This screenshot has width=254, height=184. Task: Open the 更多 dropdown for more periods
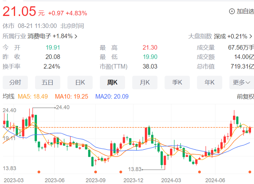click(x=241, y=82)
